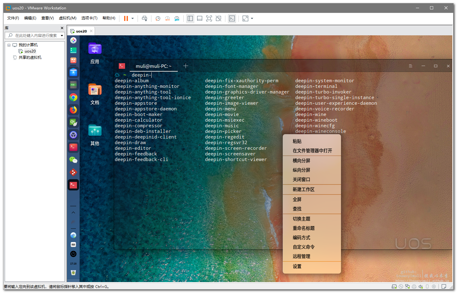The width and height of the screenshot is (457, 293).
Task: Click the stretch guest display icon
Action: click(x=245, y=18)
